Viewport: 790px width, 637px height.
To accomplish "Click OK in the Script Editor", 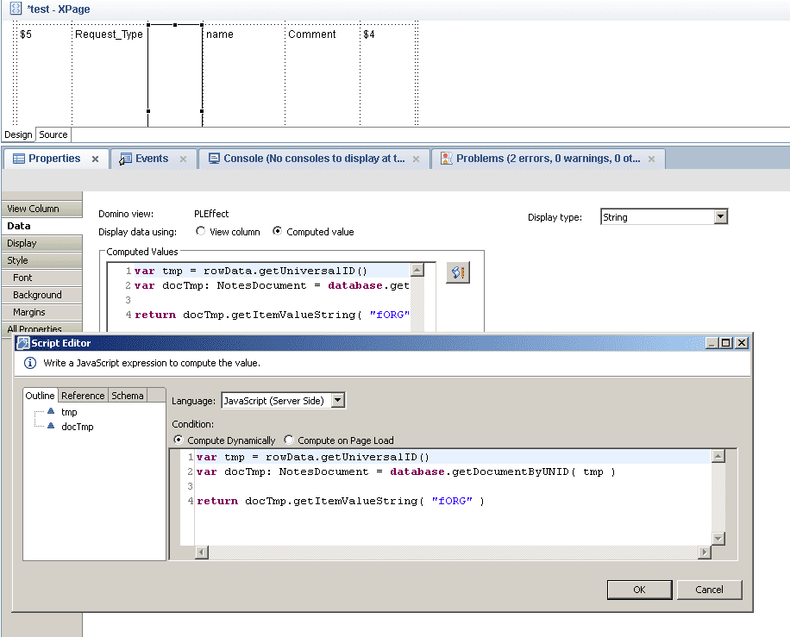I will [639, 590].
